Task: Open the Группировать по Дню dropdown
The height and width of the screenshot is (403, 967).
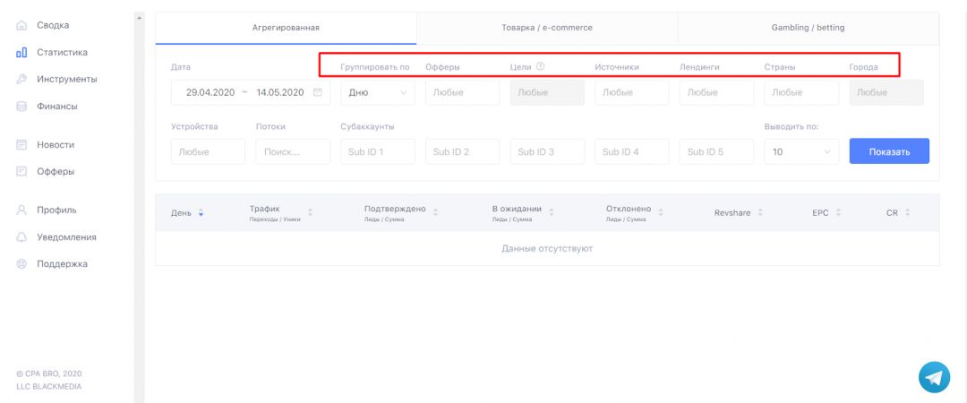Action: tap(378, 92)
